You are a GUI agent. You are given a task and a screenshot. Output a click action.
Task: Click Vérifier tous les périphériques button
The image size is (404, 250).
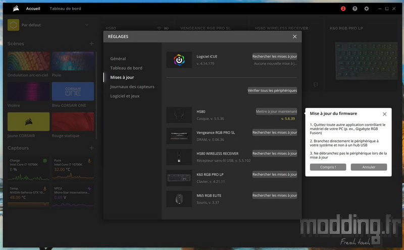click(x=272, y=91)
